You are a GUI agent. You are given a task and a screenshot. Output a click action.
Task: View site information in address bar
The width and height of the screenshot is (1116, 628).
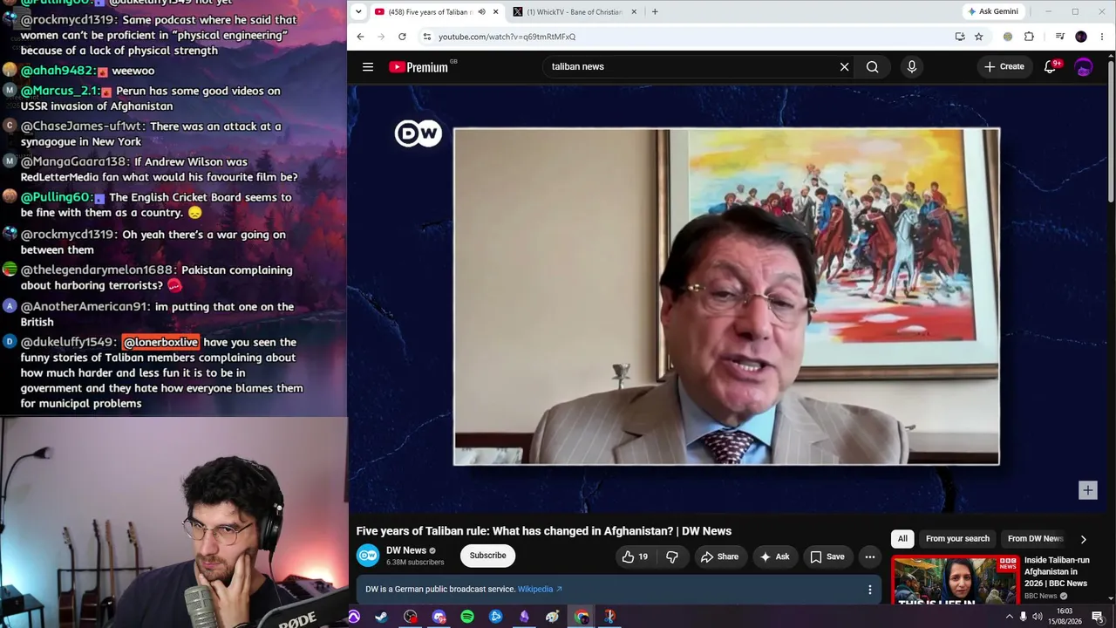[426, 37]
